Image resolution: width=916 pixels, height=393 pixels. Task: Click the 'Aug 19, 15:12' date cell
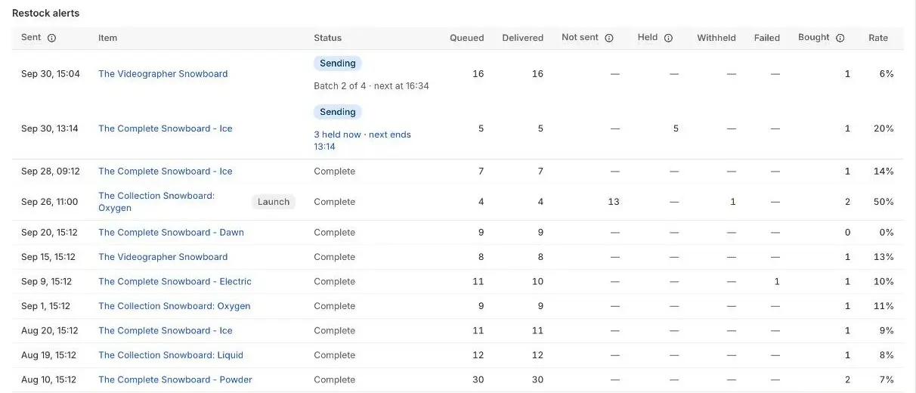click(x=48, y=355)
